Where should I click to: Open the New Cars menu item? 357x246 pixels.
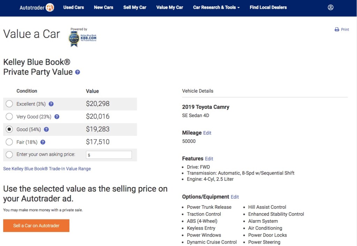click(103, 7)
